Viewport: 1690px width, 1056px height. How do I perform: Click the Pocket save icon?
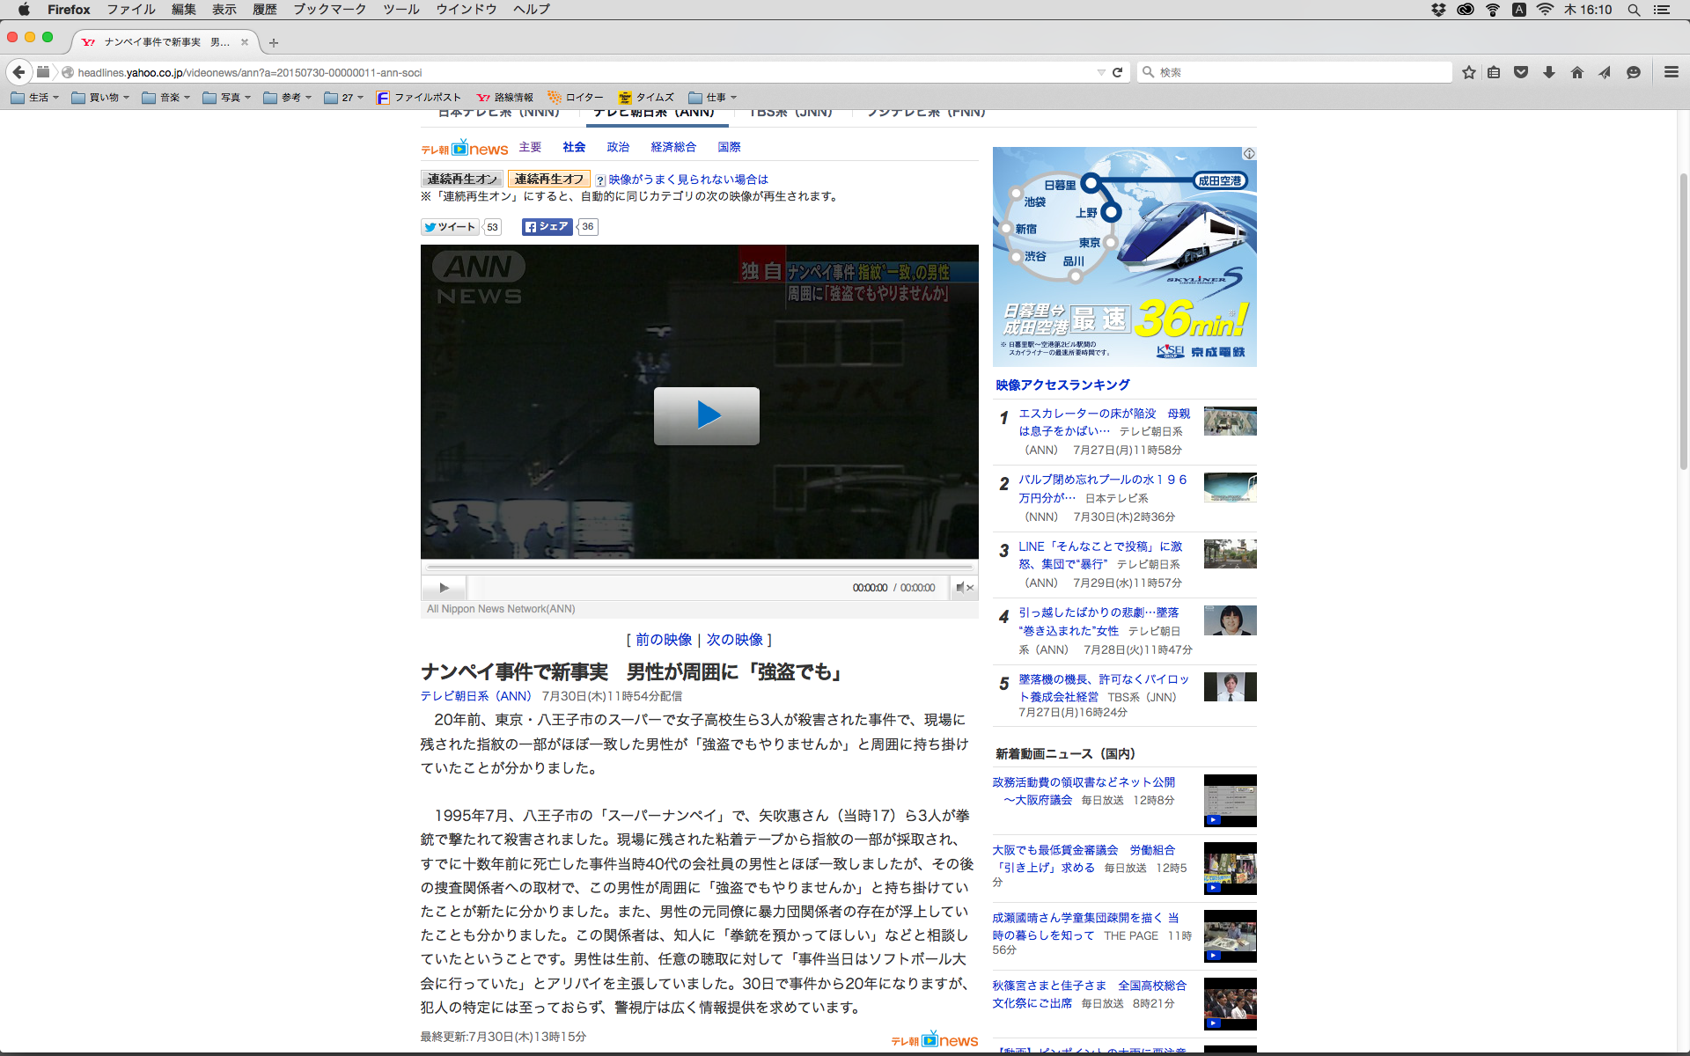1520,72
